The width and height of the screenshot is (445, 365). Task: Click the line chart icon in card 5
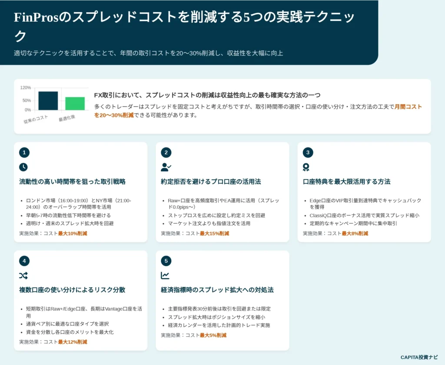pyautogui.click(x=165, y=276)
